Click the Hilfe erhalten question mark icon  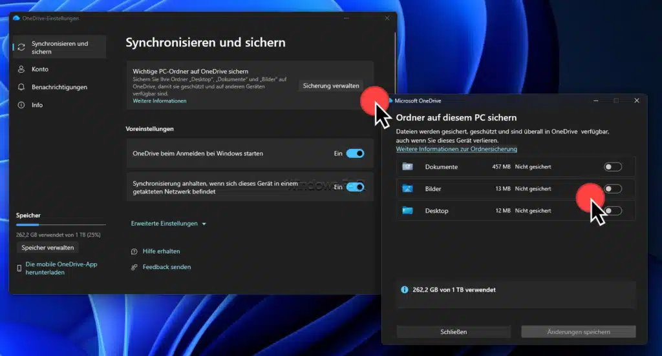click(134, 252)
